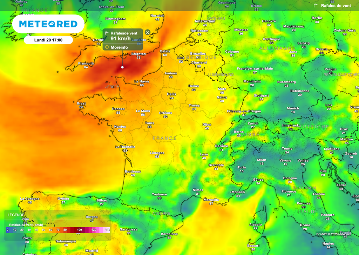Click the Moreinfo link in the popup
This screenshot has height=255, width=359.
click(x=119, y=47)
